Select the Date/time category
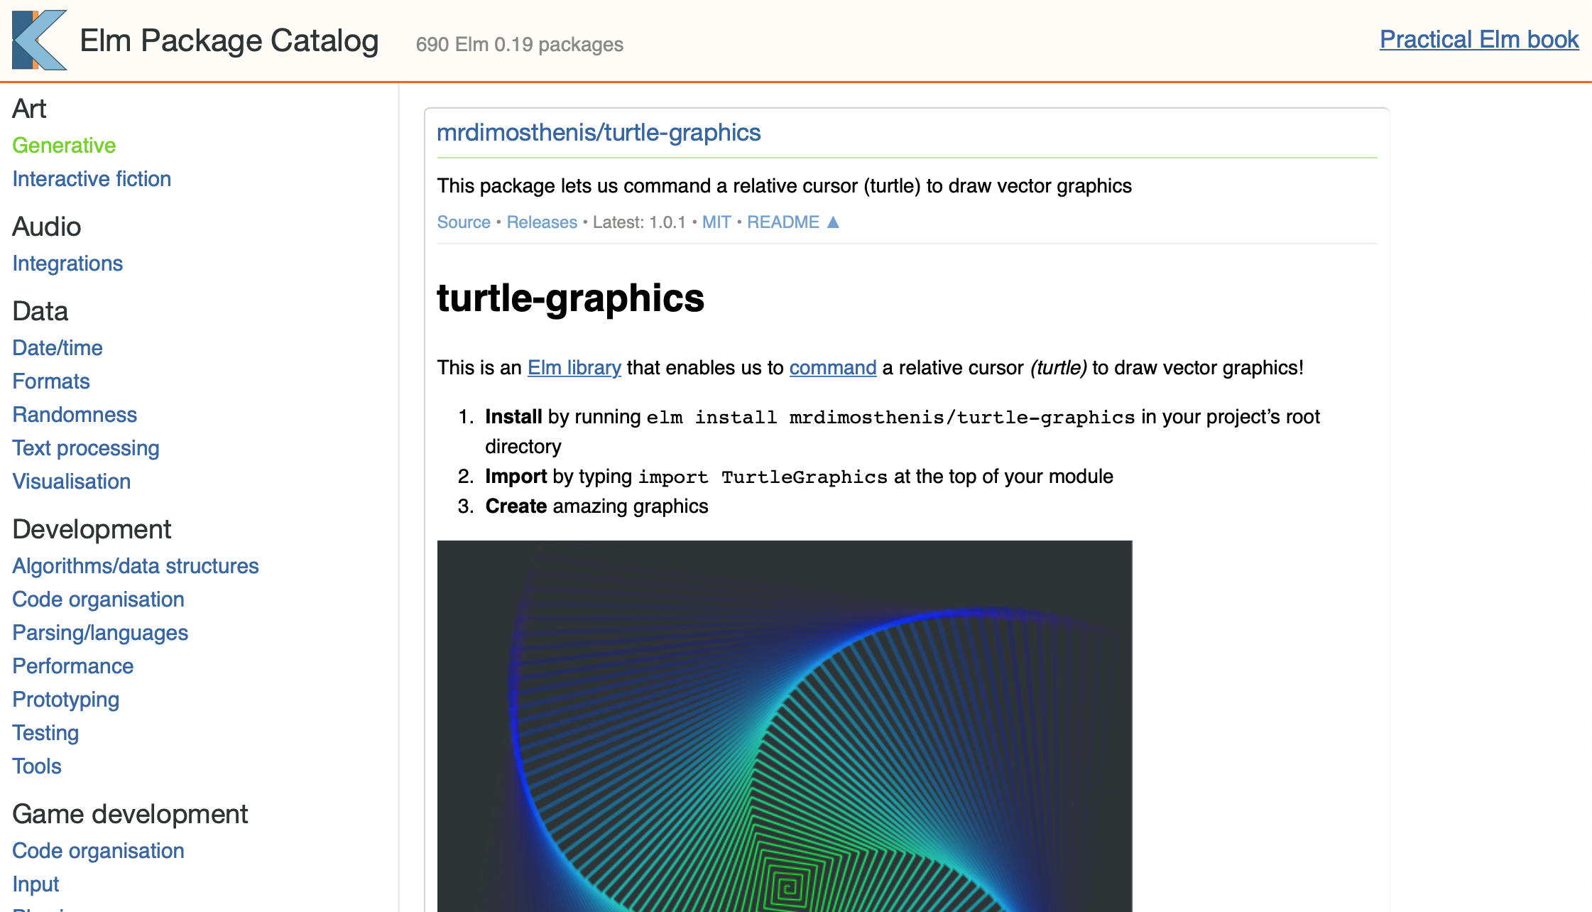Screen dimensions: 1592x912 click(58, 348)
